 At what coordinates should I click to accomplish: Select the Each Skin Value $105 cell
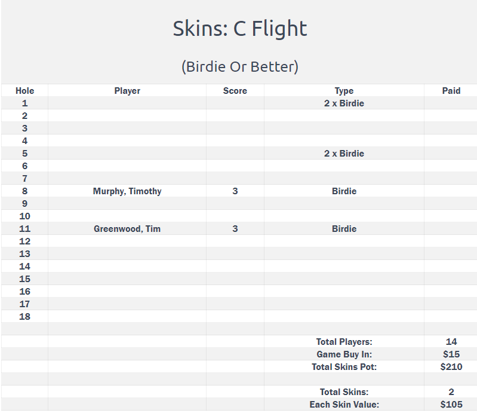point(451,405)
